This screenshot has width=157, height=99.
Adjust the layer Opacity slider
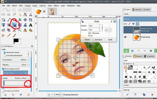click(140, 19)
